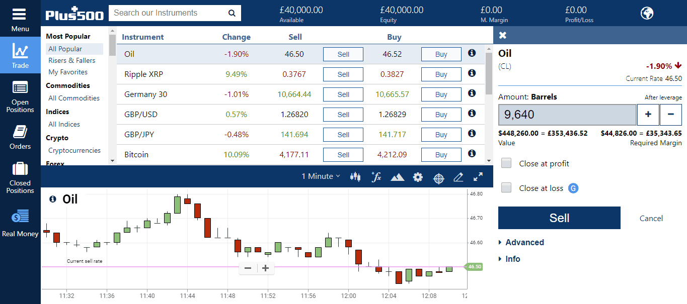Screen dimensions: 687x304
Task: Click the Bitcoin instrument name
Action: click(136, 155)
